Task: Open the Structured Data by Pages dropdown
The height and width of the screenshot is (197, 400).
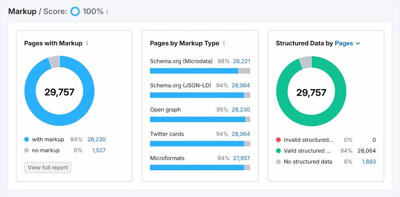Action: (347, 44)
